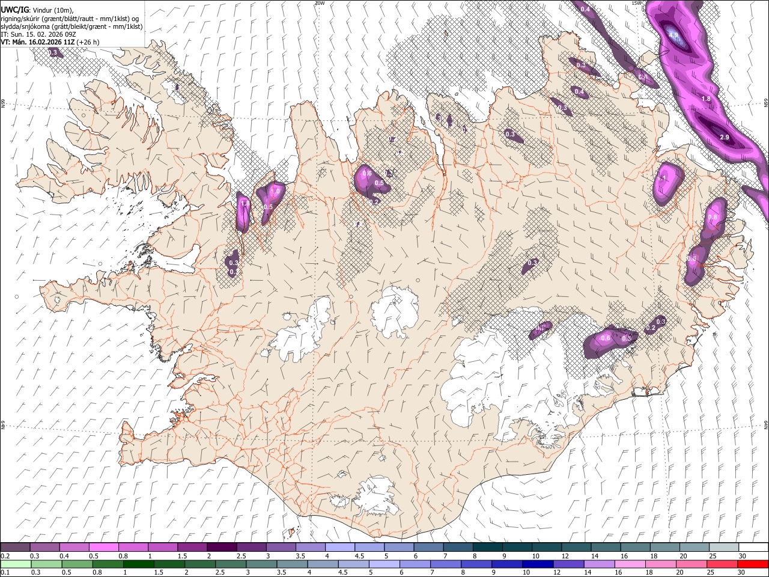Click the top legend swatch labeled 25

click(723, 548)
